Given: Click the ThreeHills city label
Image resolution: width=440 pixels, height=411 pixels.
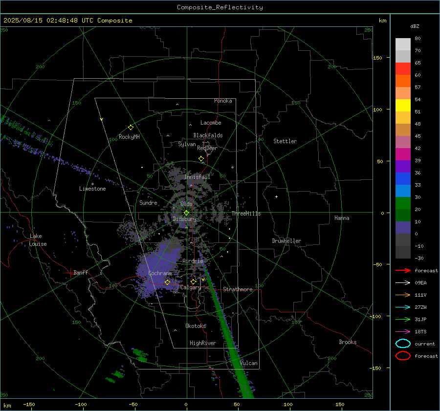Looking at the screenshot, I should point(246,214).
